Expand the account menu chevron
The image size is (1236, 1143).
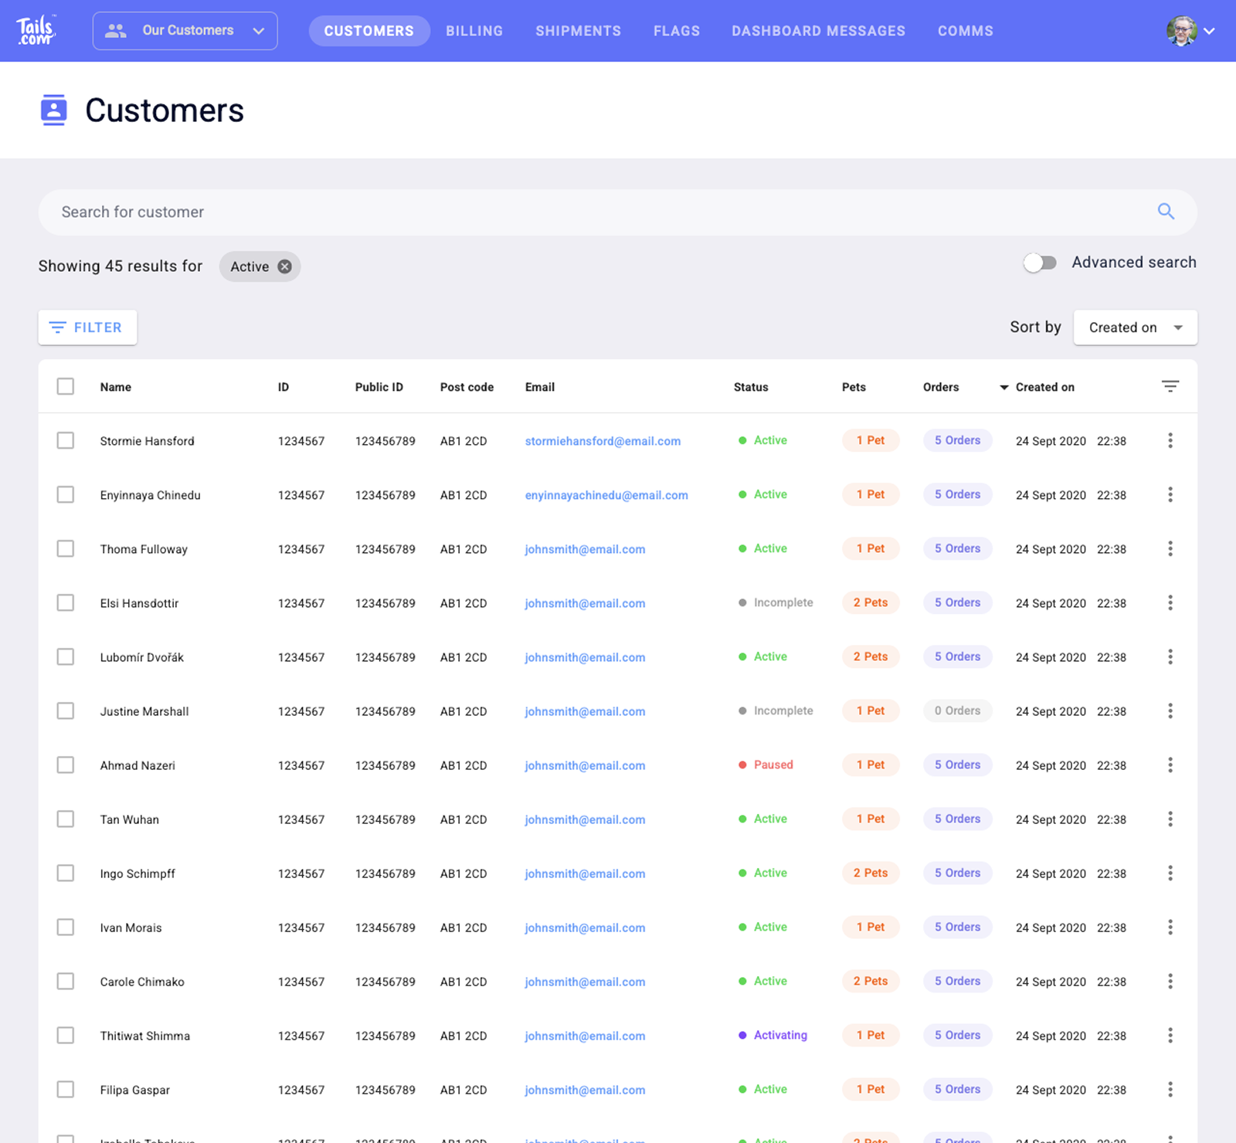tap(1210, 31)
